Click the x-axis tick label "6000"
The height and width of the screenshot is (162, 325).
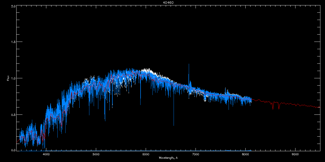146,154
